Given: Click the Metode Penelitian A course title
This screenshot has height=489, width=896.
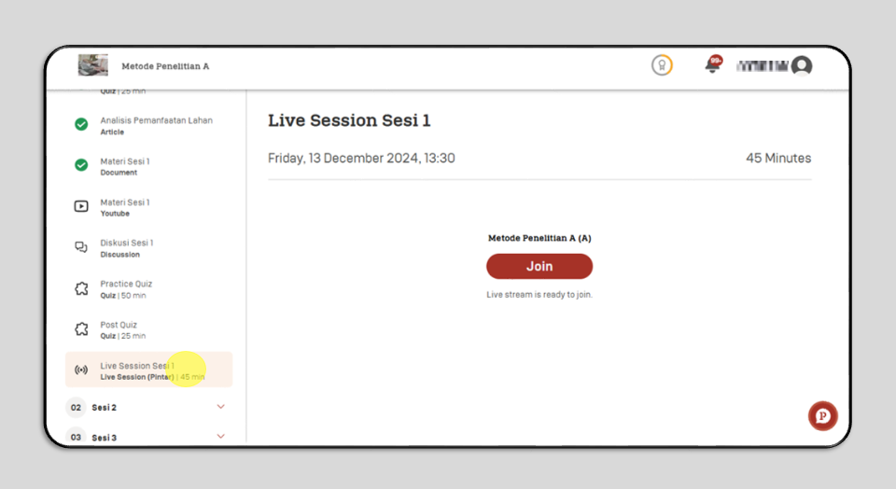Looking at the screenshot, I should pyautogui.click(x=165, y=66).
